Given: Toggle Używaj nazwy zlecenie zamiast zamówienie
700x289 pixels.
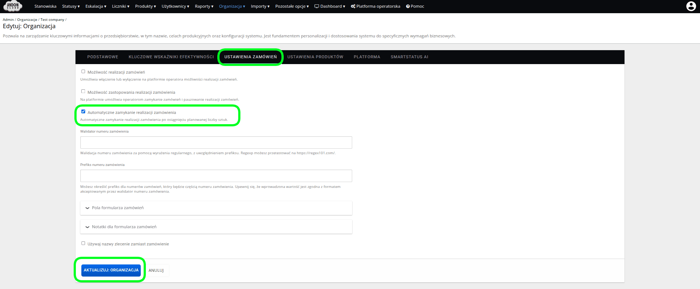Looking at the screenshot, I should pos(83,243).
